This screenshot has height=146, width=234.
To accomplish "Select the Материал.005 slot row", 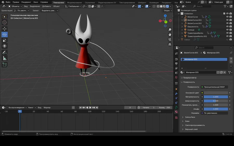I will [x=204, y=59].
